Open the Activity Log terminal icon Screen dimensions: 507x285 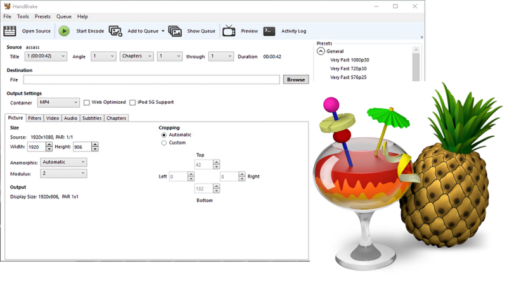click(269, 31)
